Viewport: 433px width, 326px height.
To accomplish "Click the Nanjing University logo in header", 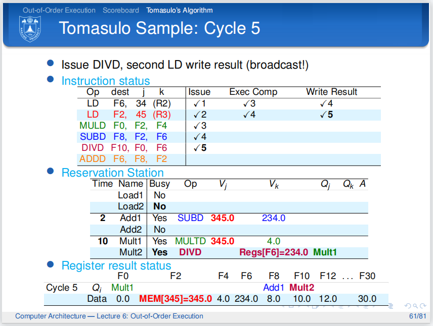I will 30,29.
